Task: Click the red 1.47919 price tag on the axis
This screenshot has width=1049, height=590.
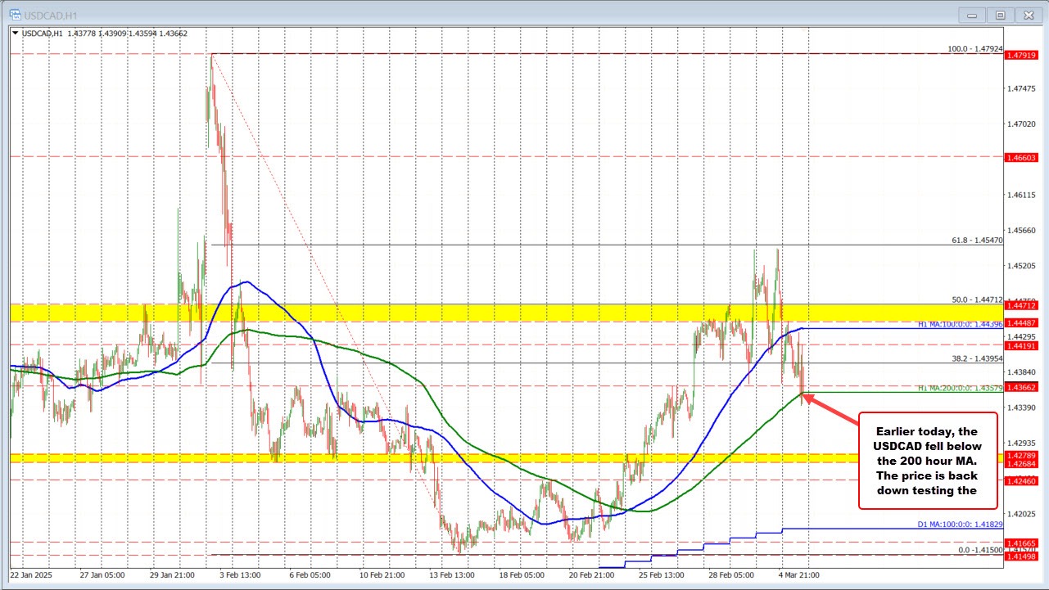Action: (x=1021, y=55)
